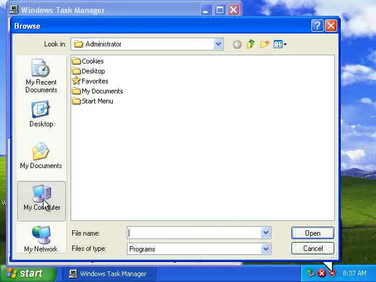The image size is (376, 282).
Task: Select My Computer in places bar
Action: point(41,201)
